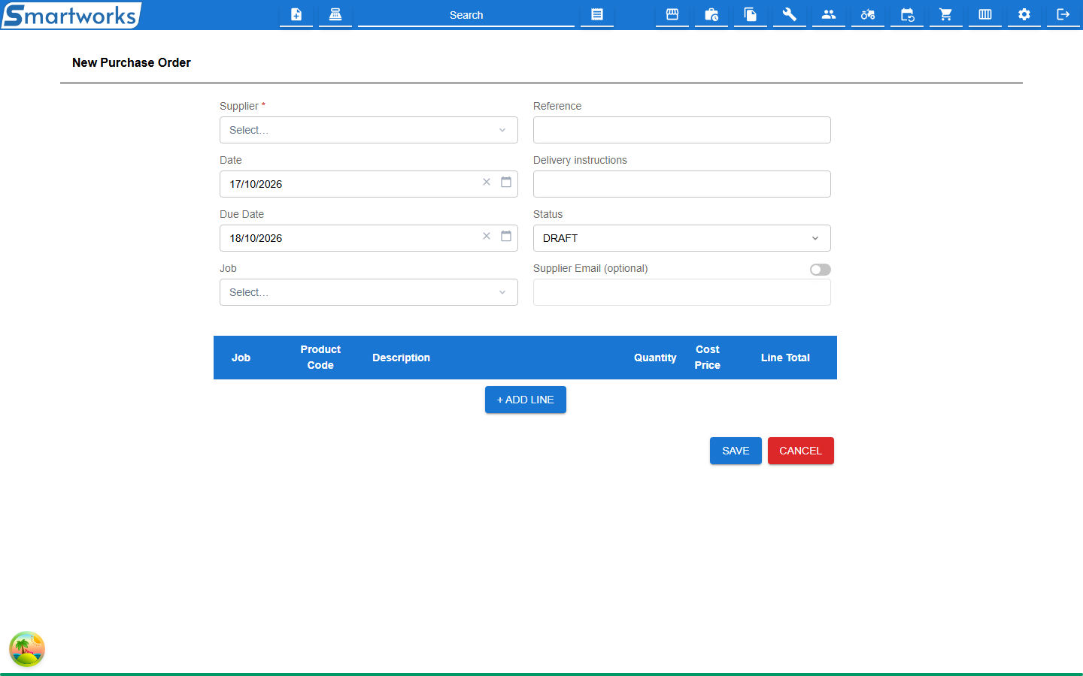Click the palm tree island badge icon

[27, 649]
